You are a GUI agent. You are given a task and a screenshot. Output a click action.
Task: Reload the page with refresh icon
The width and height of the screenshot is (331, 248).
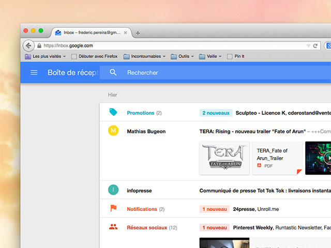(x=315, y=46)
